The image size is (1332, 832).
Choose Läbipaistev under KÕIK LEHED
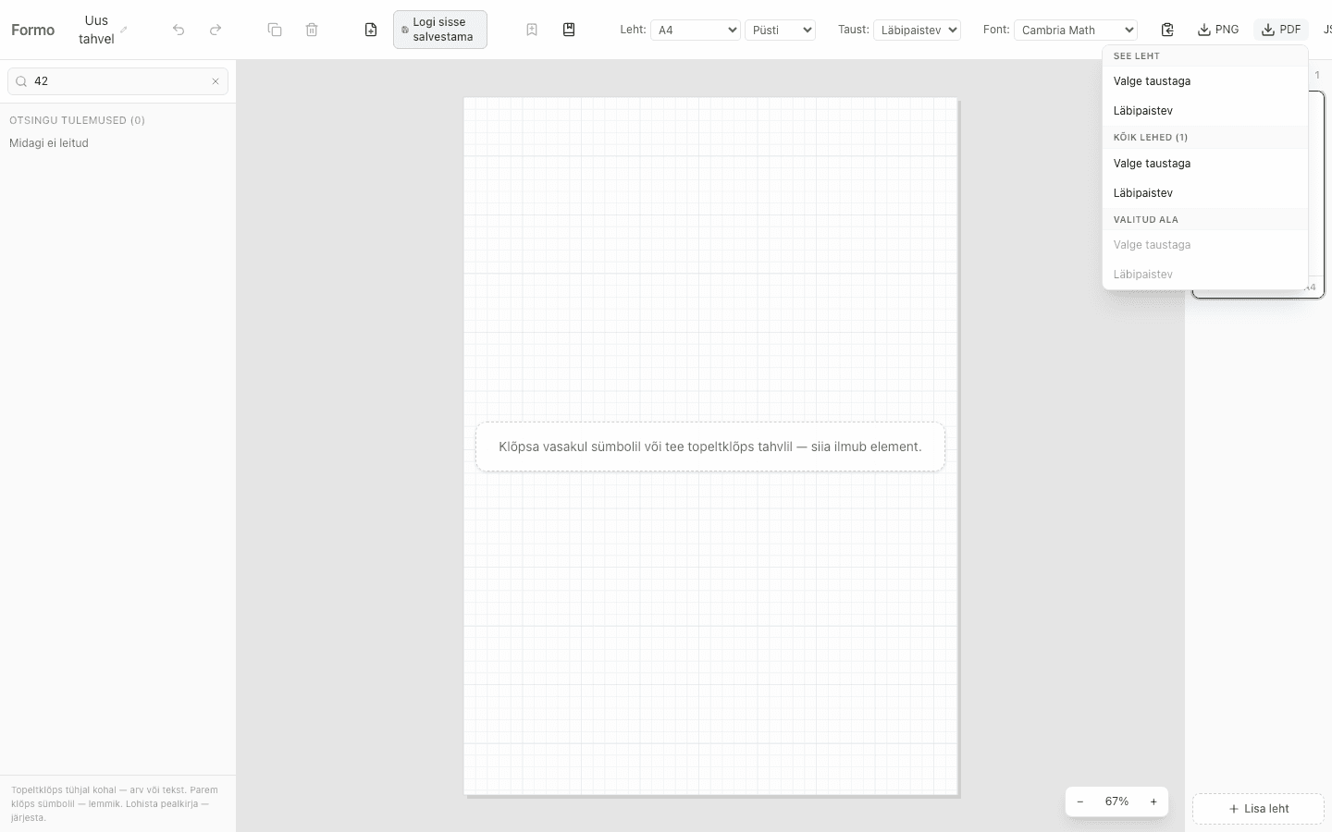(x=1205, y=193)
